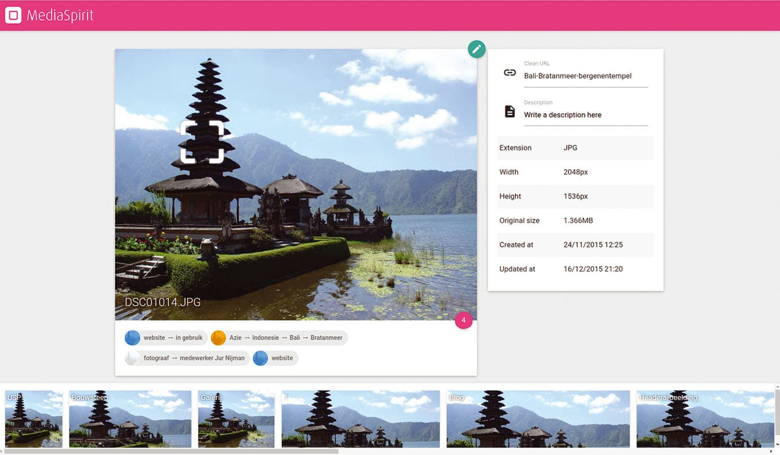Click the orange circle on the Azie tag
This screenshot has height=455, width=780.
(x=218, y=338)
